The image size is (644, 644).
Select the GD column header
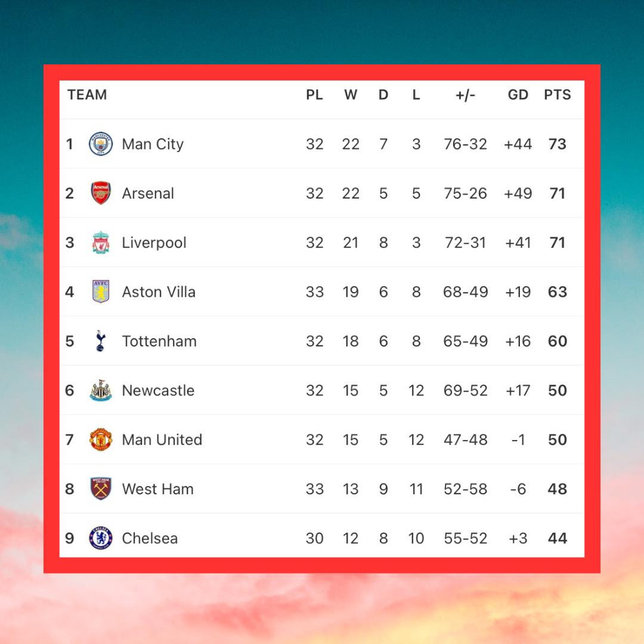point(518,95)
